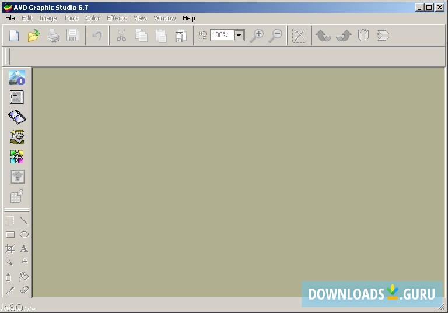Select the Ellipse shape tool
Image resolution: width=448 pixels, height=313 pixels.
click(x=24, y=234)
